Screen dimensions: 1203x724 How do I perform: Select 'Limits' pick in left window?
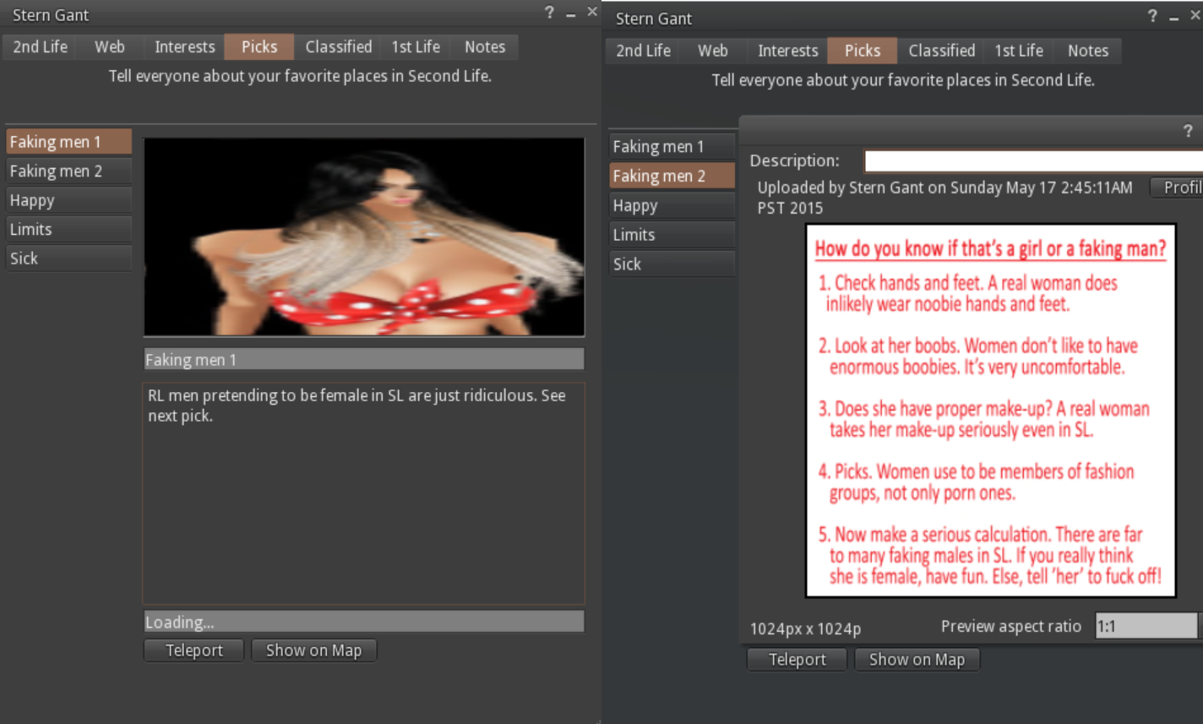(x=68, y=229)
